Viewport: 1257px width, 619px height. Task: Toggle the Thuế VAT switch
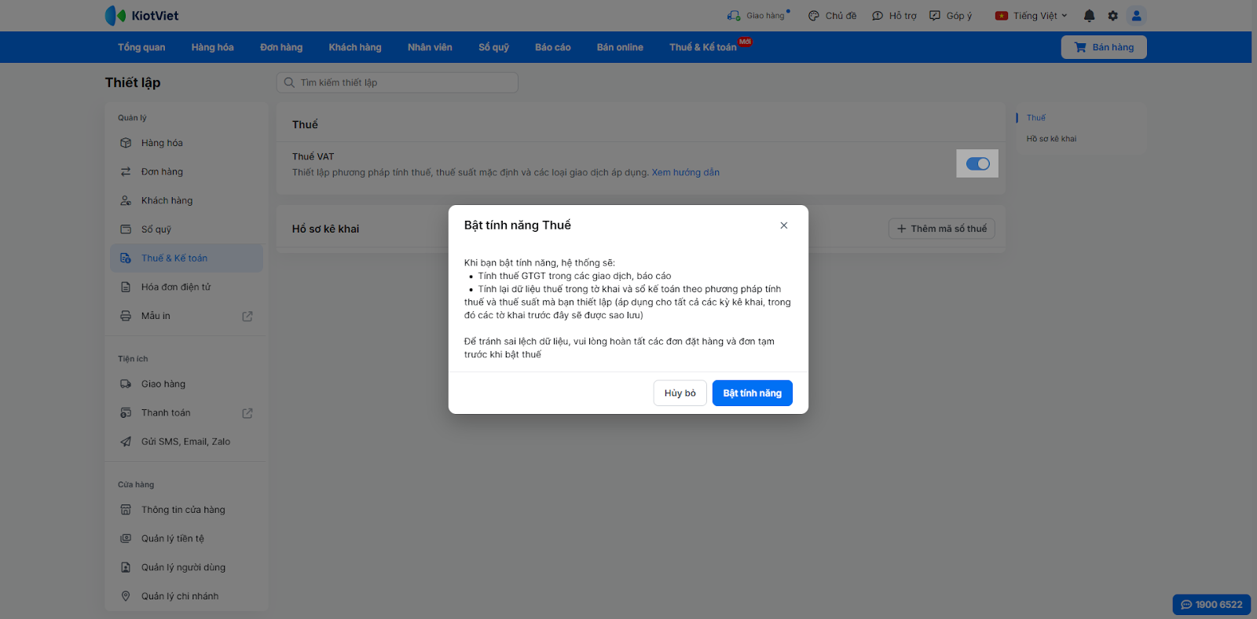[977, 163]
